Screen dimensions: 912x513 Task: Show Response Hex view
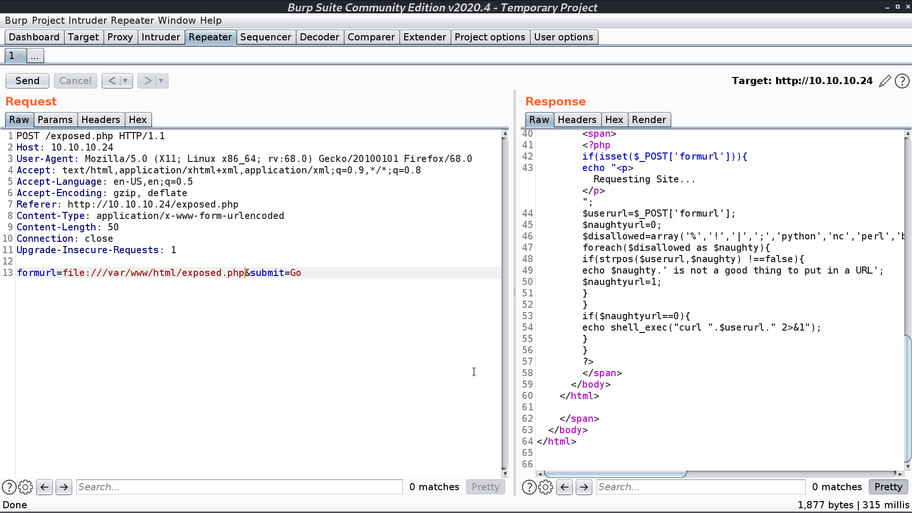615,120
